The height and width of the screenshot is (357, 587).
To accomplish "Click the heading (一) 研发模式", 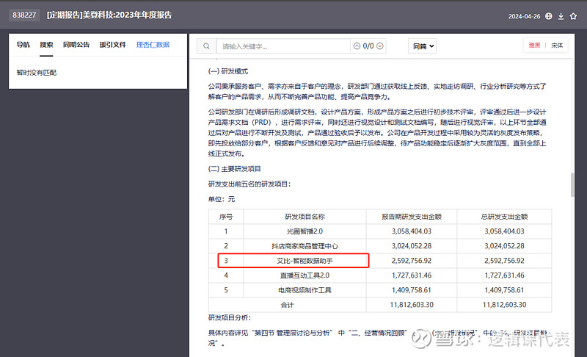I will pyautogui.click(x=228, y=71).
